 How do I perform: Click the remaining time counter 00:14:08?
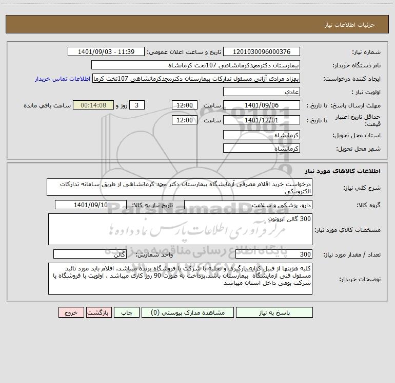pos(93,105)
